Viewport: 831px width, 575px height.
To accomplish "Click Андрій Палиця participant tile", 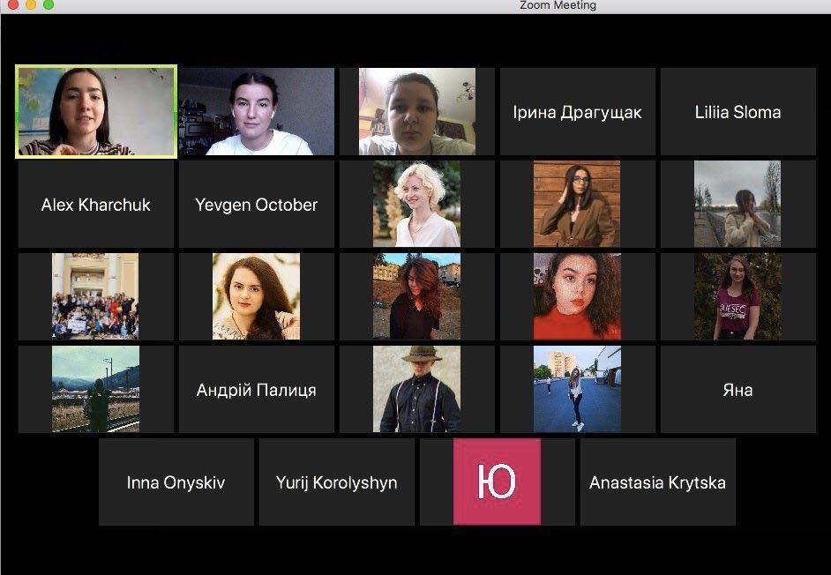I will (257, 389).
